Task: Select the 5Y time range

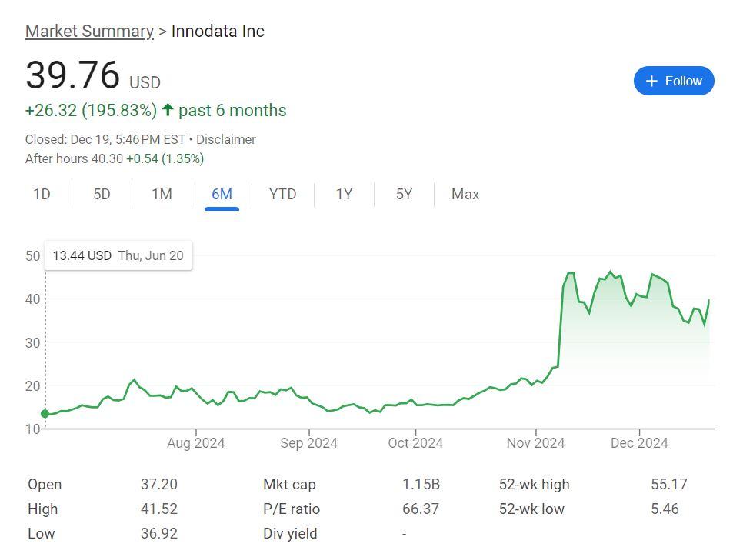Action: point(403,195)
